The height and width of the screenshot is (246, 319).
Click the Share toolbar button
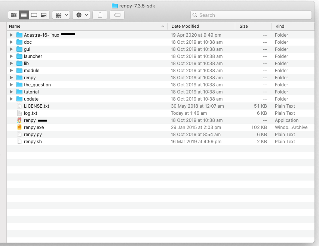point(100,15)
